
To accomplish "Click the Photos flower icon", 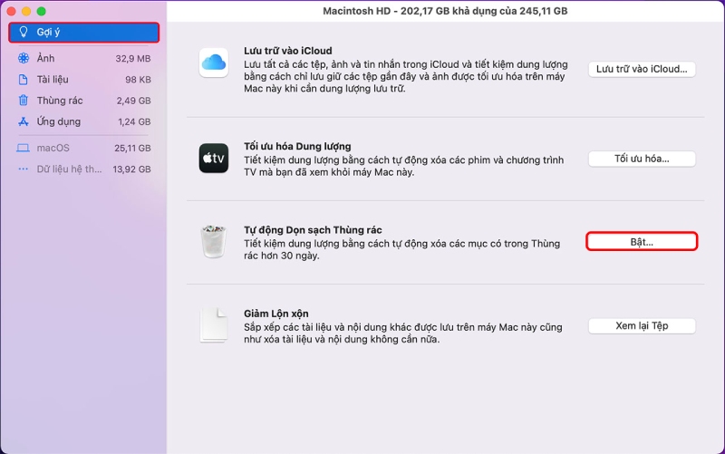I will tap(24, 58).
